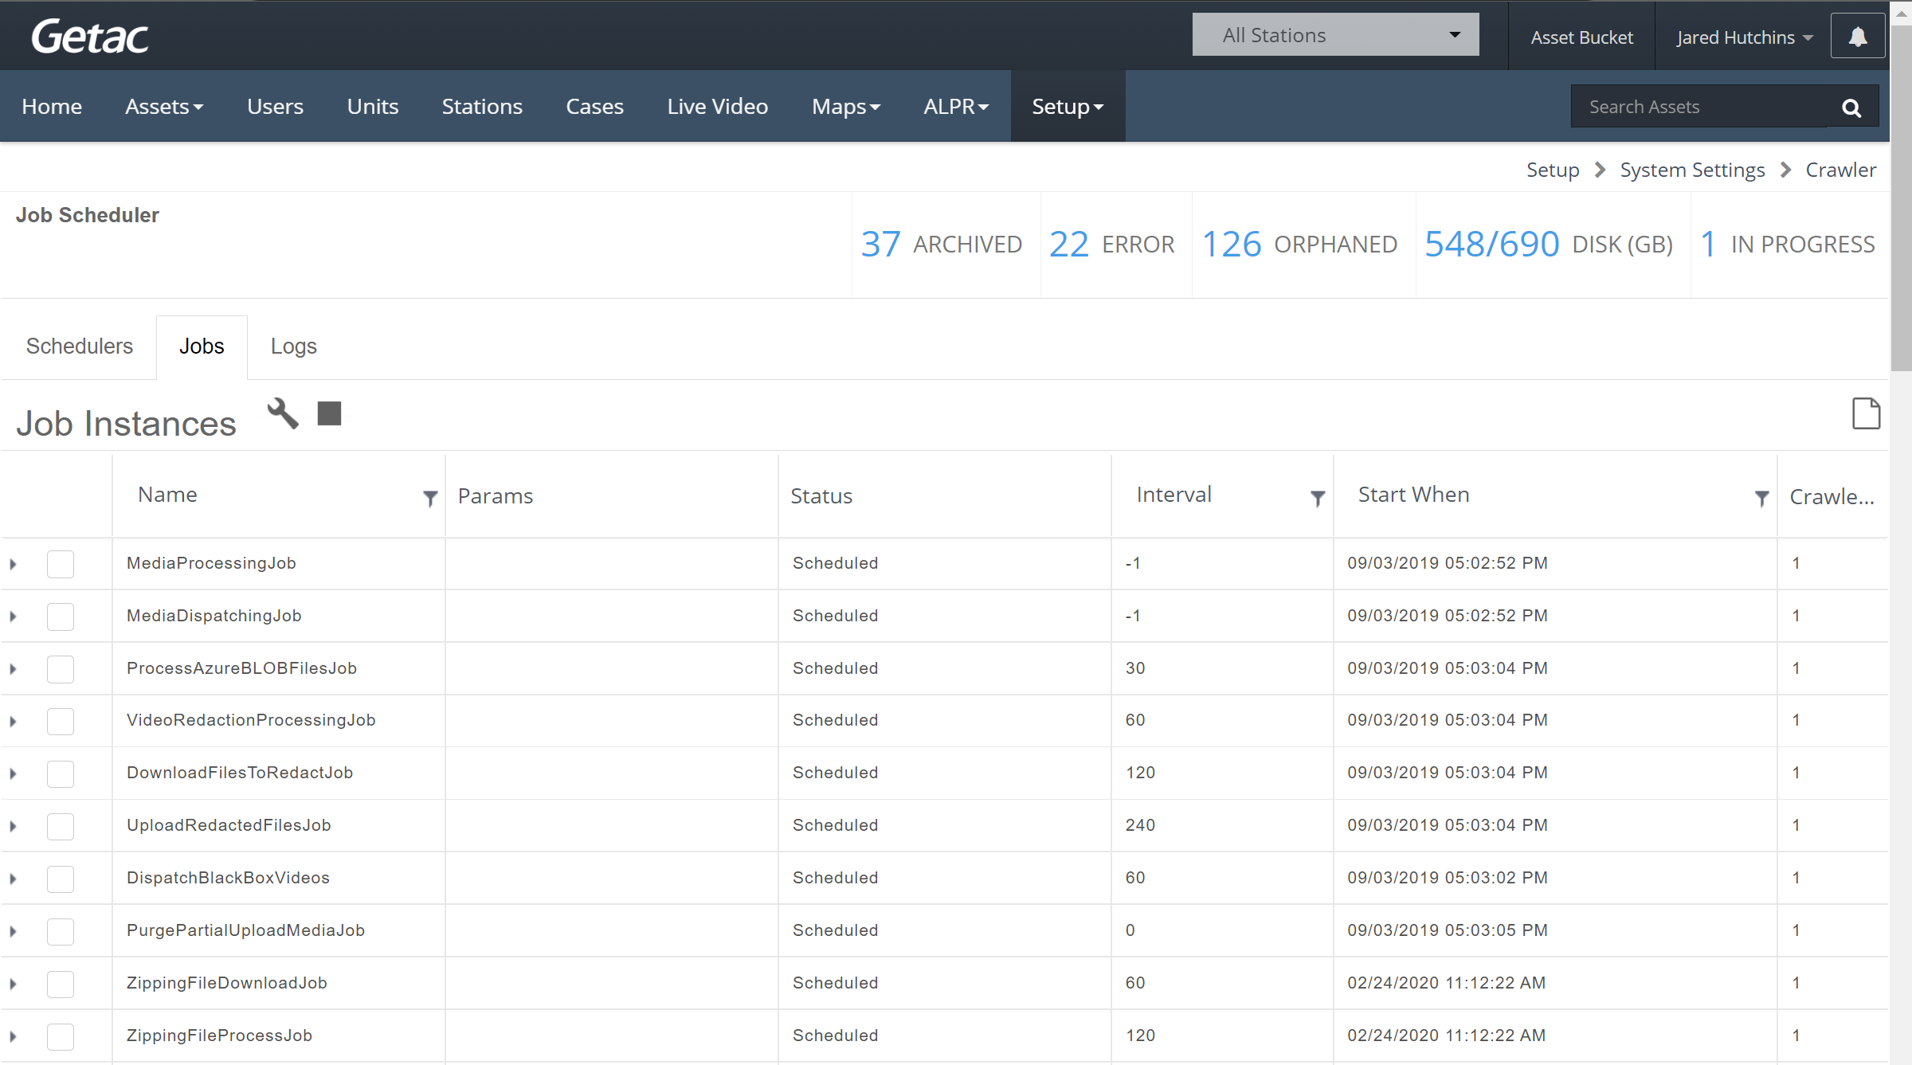The width and height of the screenshot is (1912, 1065).
Task: Expand the ZippingFileProcessJob row
Action: [14, 1036]
